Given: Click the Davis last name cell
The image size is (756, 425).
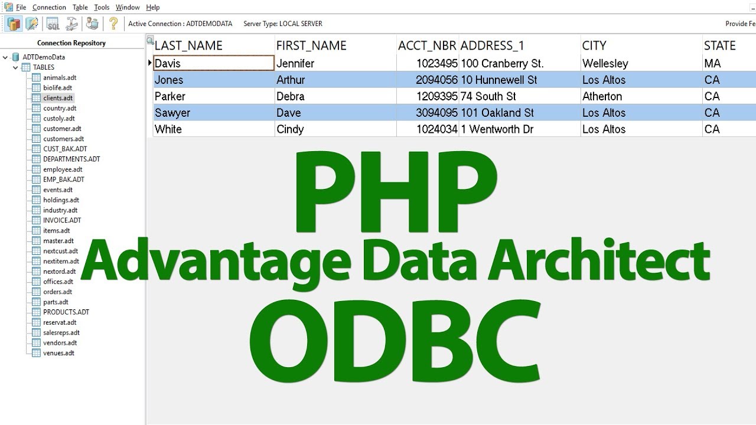Looking at the screenshot, I should click(x=214, y=63).
